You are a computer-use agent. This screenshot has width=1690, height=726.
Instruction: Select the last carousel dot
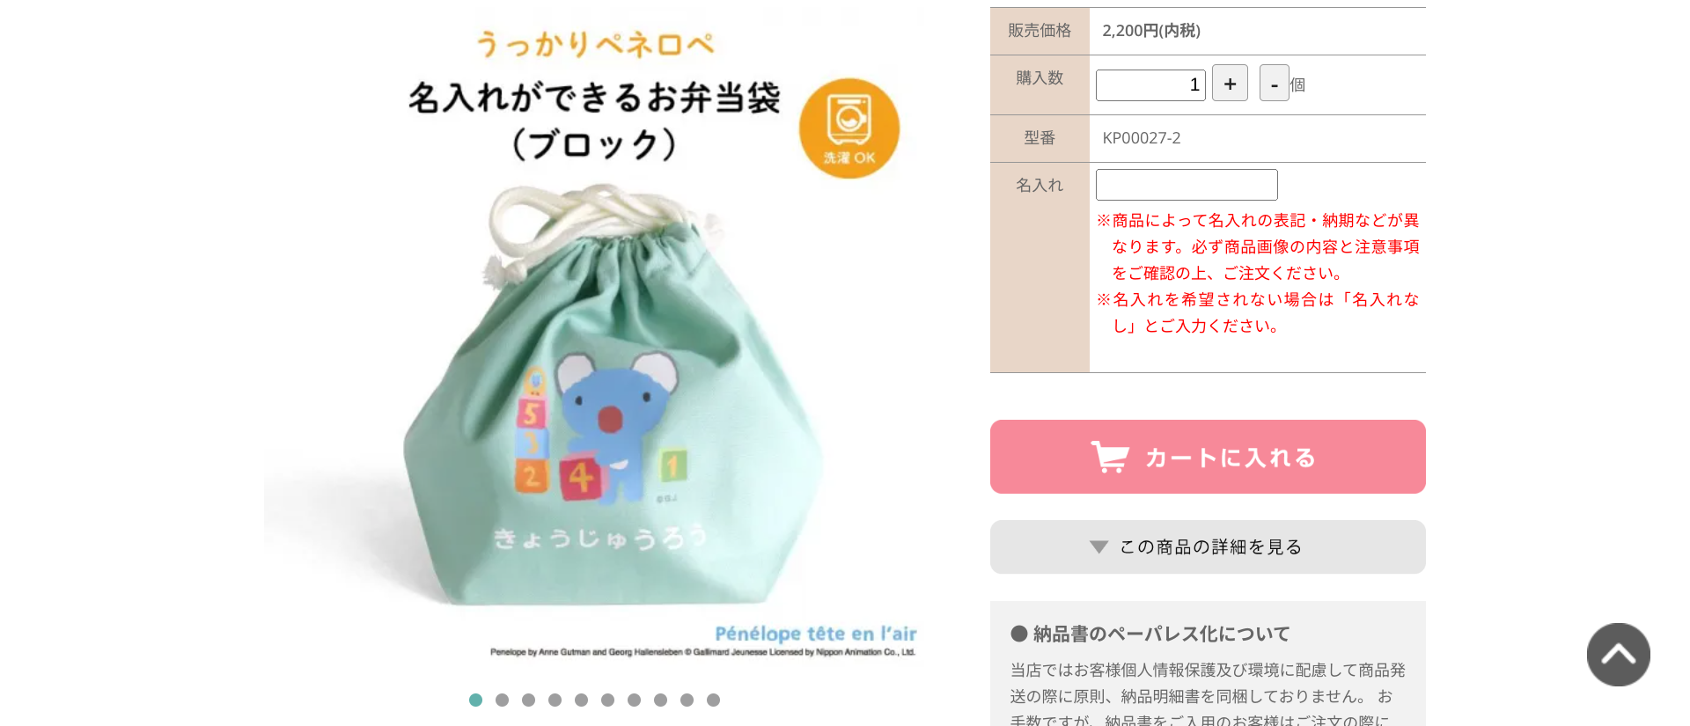click(x=713, y=700)
